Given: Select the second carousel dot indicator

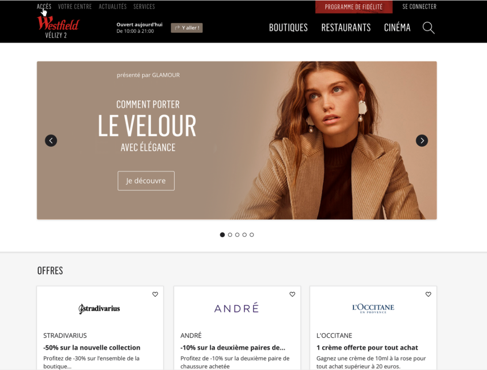Looking at the screenshot, I should 230,234.
